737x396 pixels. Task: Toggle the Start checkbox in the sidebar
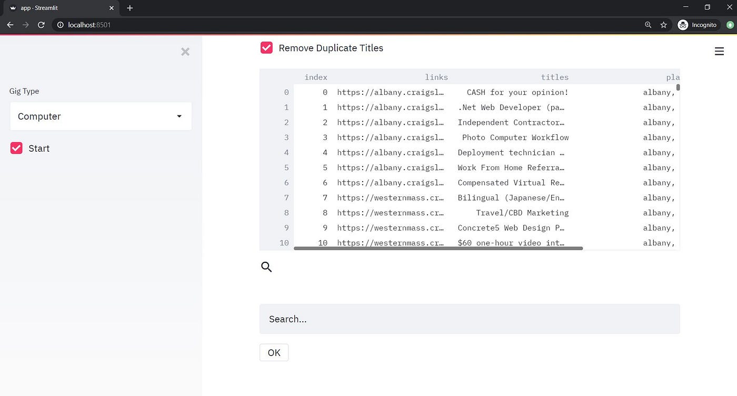pos(16,148)
